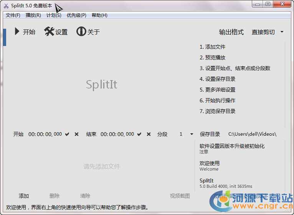Click the SplitIt scissors icon in title bar
This screenshot has width=294, height=215.
tap(6, 6)
